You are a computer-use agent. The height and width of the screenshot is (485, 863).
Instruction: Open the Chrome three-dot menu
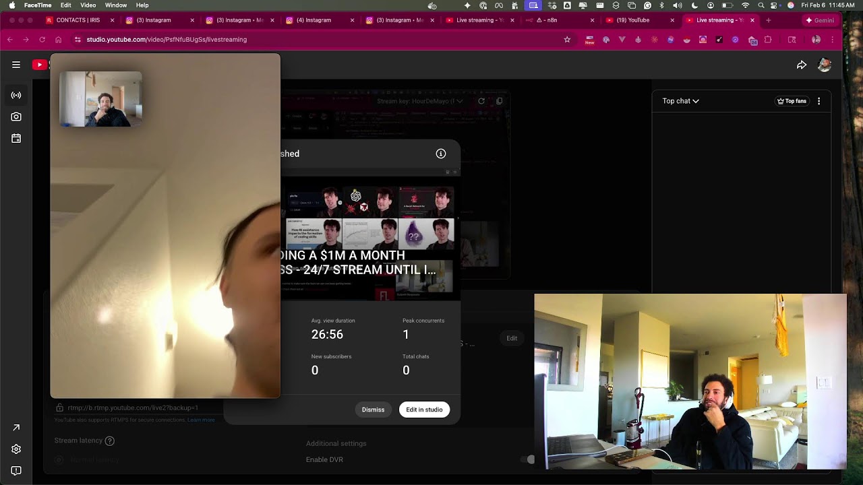[833, 40]
